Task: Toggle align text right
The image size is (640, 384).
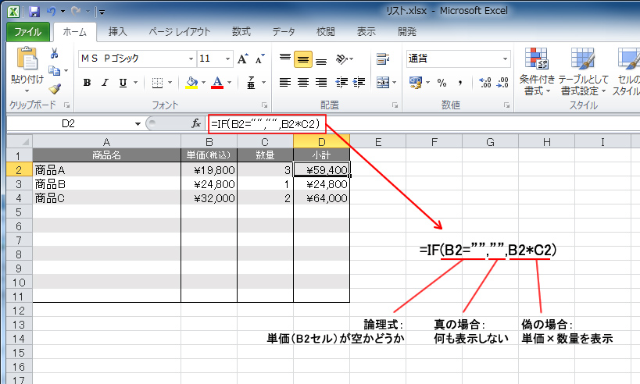Action: [321, 83]
